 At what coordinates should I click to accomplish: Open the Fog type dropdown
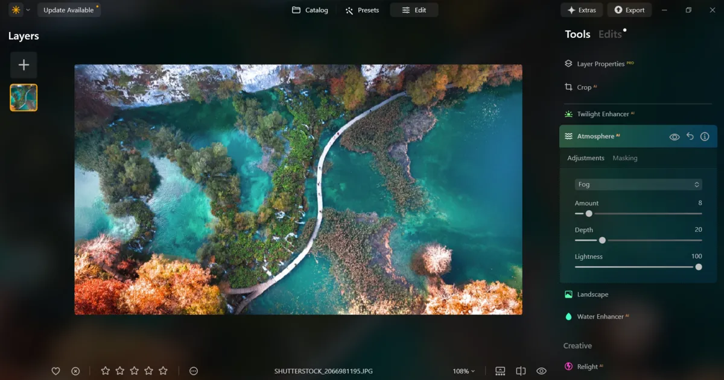[638, 184]
